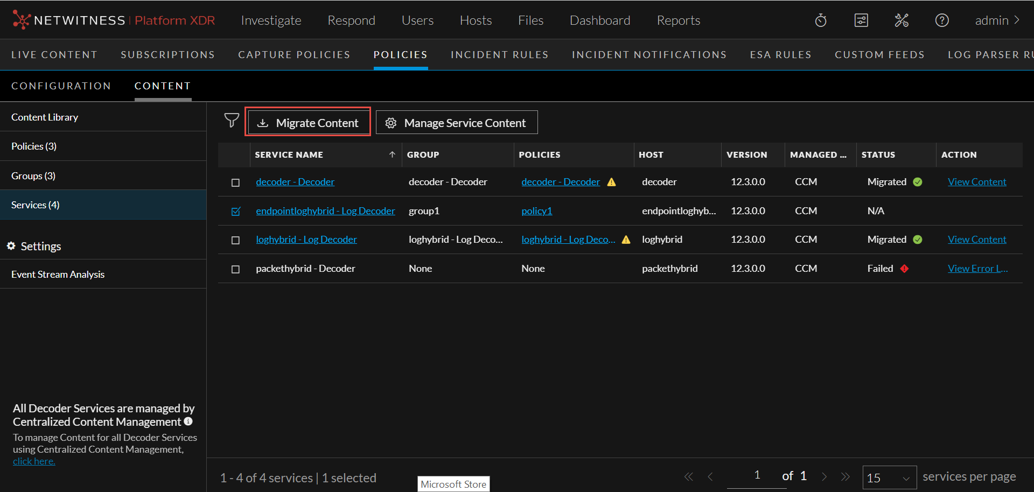Expand the admin user menu

tap(997, 20)
